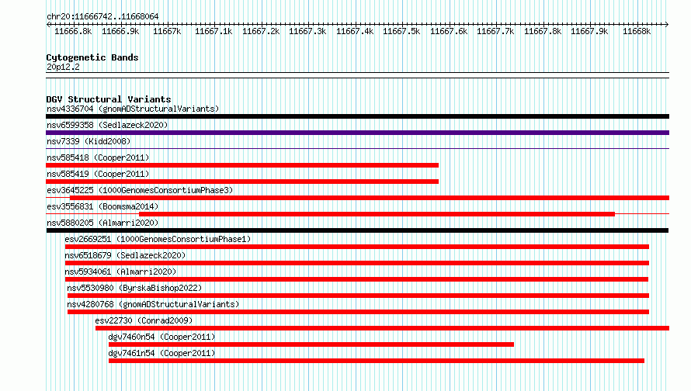Click ruler position 11667.6k
Viewport: 691px width, 391px height.
449,31
